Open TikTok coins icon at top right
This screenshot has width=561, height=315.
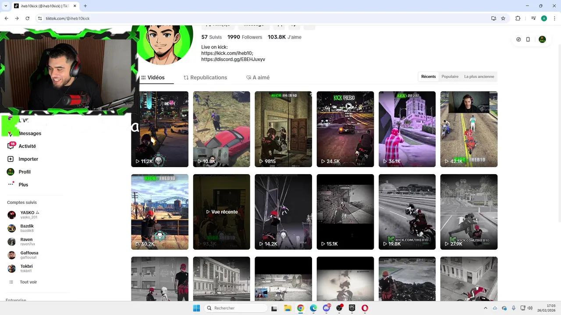tap(518, 39)
